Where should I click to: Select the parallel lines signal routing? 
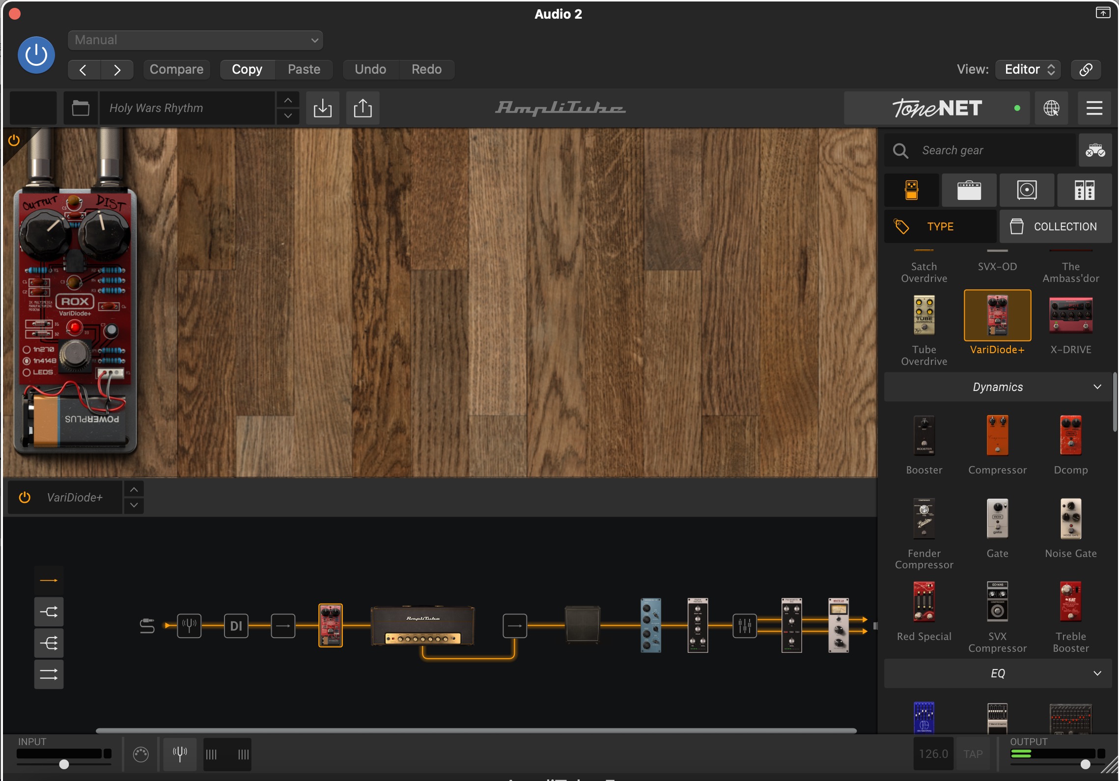point(49,674)
